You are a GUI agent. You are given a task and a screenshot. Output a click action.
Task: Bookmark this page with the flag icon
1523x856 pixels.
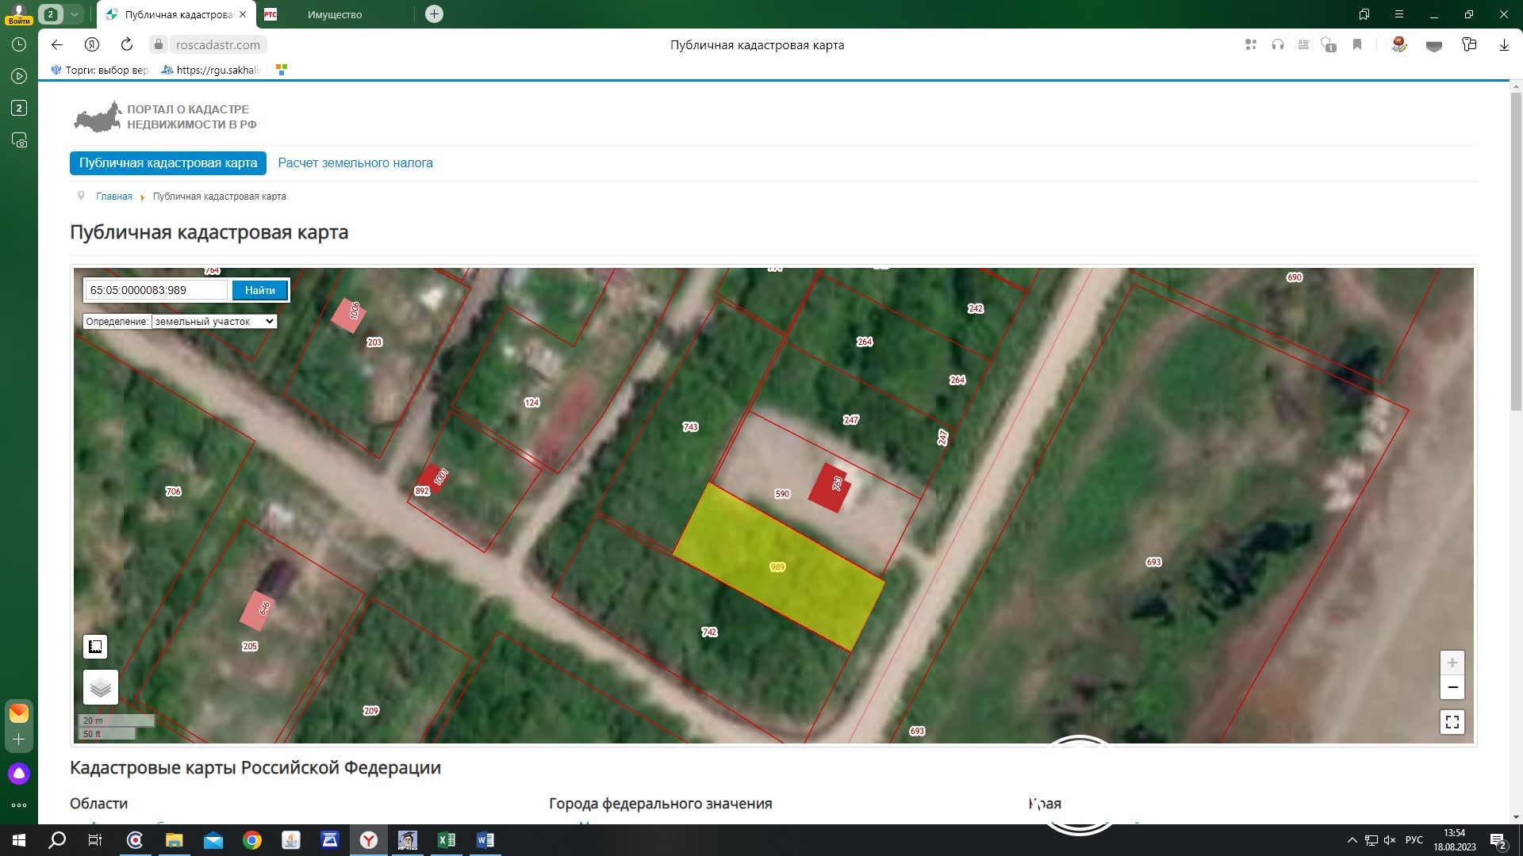pyautogui.click(x=1357, y=45)
